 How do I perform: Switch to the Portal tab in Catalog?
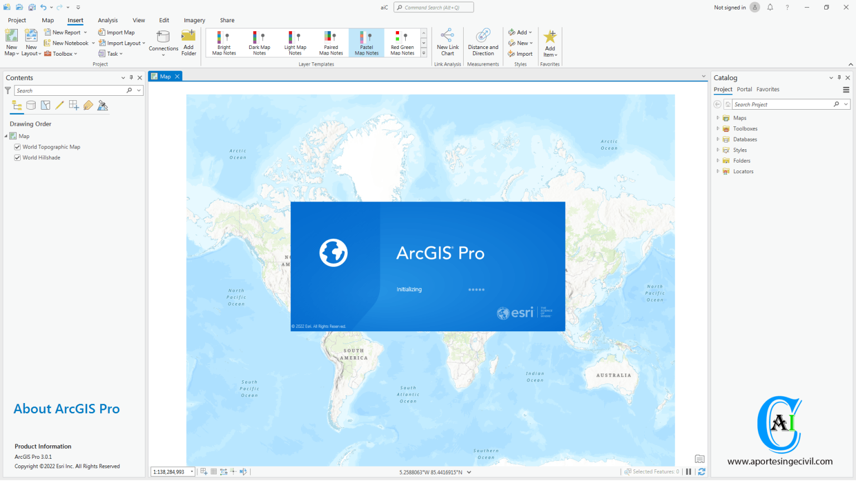(x=744, y=89)
